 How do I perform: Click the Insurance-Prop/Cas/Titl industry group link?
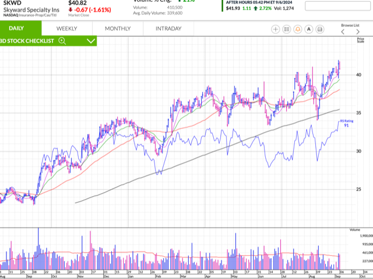(37, 15)
